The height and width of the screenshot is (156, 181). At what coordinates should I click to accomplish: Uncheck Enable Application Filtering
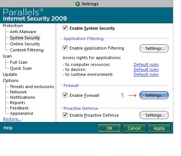[x=65, y=48]
